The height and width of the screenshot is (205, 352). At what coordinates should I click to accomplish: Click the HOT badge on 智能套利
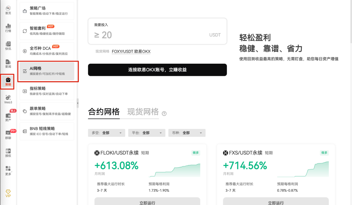tap(51, 26)
